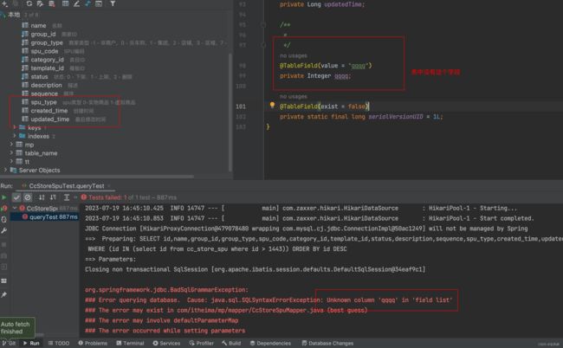Image resolution: width=563 pixels, height=348 pixels.
Task: Toggle the Show Passed checkmark button
Action: [17, 197]
